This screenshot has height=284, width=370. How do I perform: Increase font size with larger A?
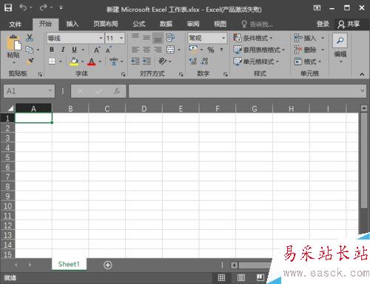click(97, 50)
